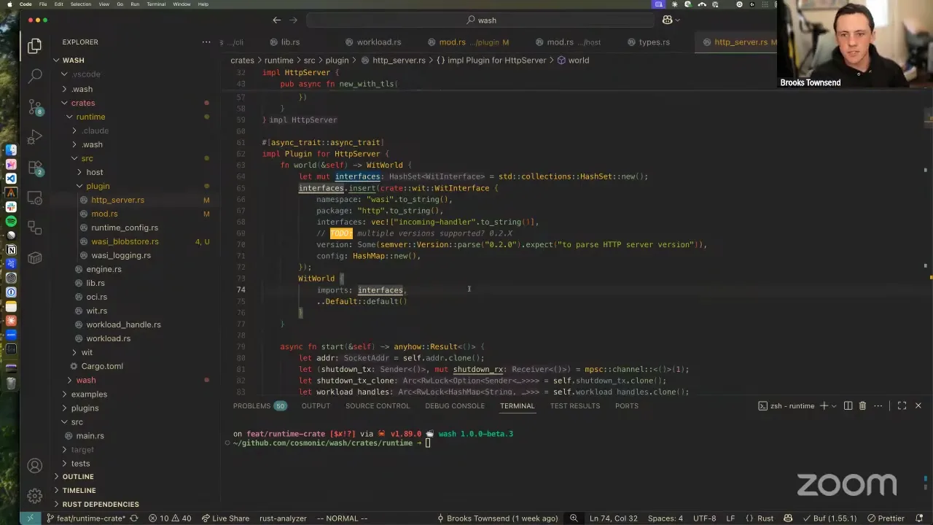Screen dimensions: 933x525
Task: Open Slack from the macOS dock
Action: pos(11,207)
